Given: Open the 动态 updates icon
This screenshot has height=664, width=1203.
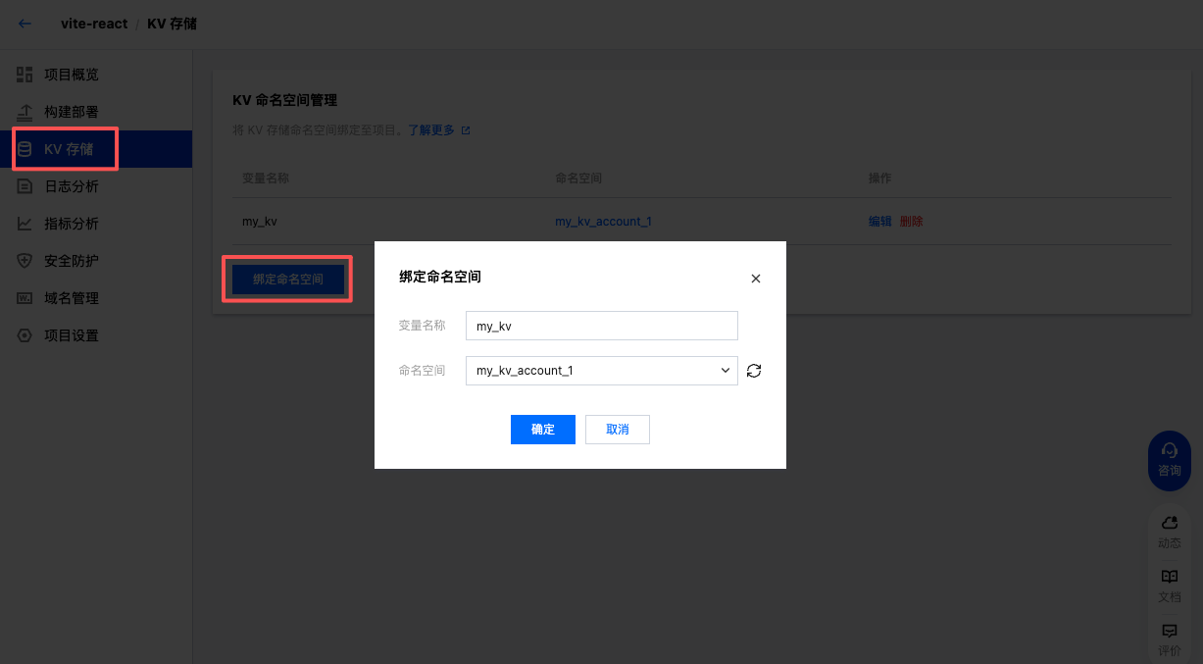Looking at the screenshot, I should click(x=1169, y=524).
